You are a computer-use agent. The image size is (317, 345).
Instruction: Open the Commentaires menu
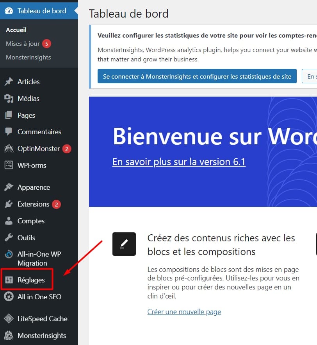point(39,131)
